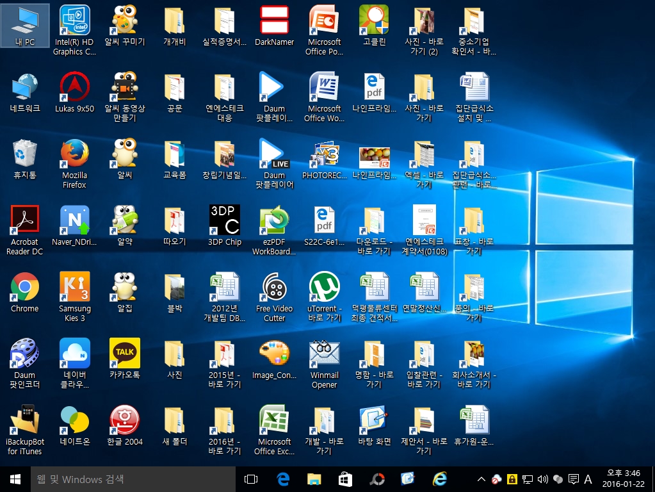
Task: Select the PHOTOREC shortcut icon
Action: click(x=324, y=159)
